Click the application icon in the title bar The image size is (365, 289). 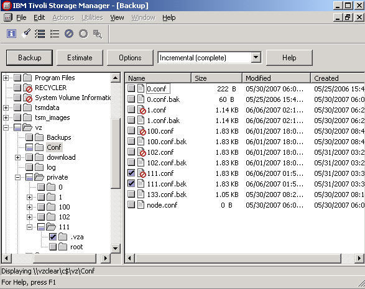point(7,6)
